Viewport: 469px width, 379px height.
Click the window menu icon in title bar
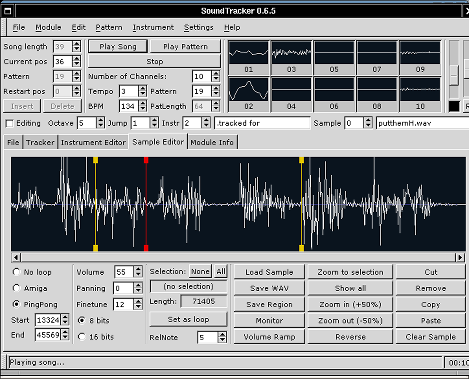point(8,11)
